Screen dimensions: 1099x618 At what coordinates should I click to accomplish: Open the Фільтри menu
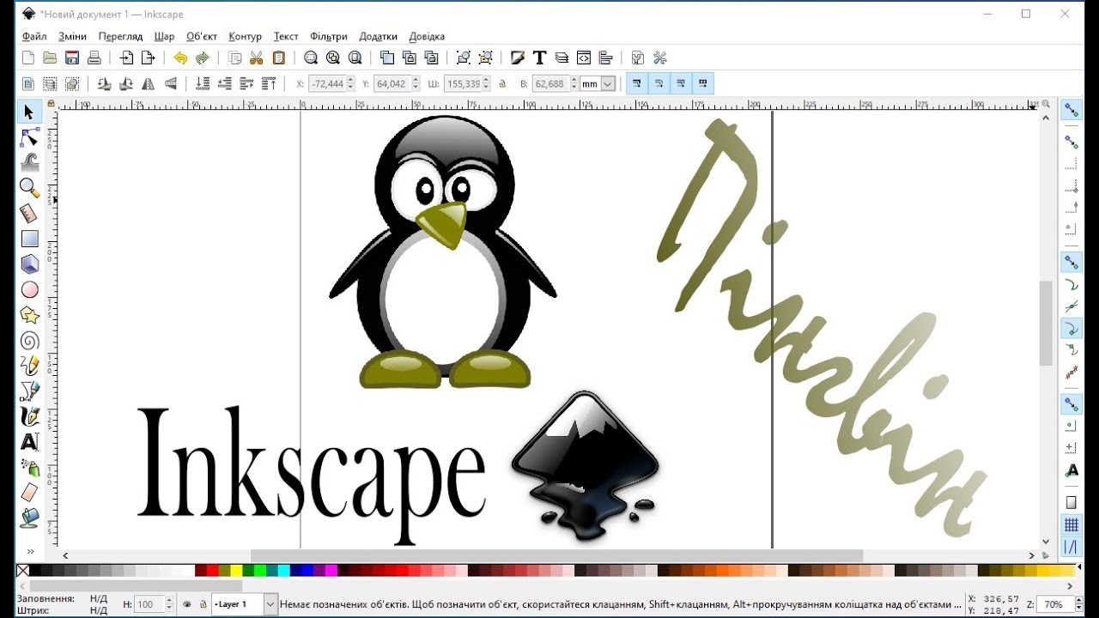tap(329, 36)
